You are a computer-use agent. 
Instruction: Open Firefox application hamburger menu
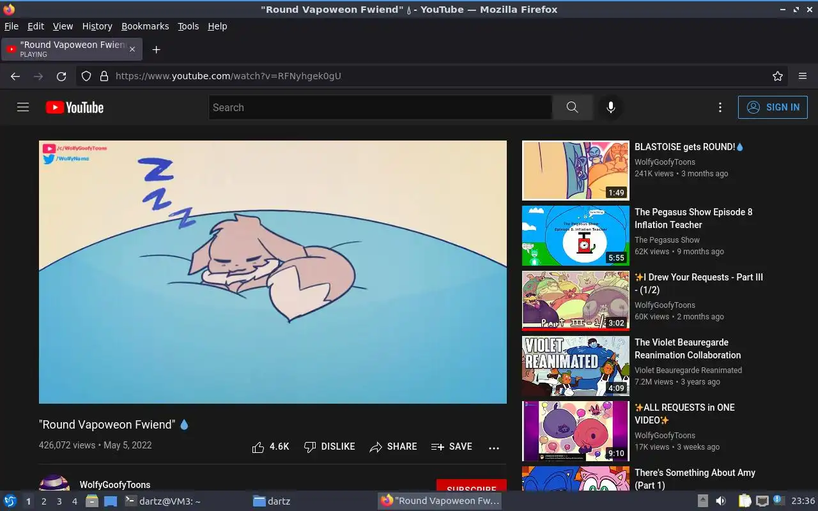click(x=803, y=76)
